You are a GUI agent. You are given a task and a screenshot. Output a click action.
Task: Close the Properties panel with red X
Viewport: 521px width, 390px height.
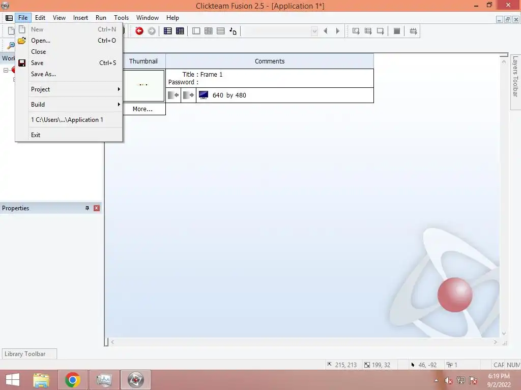coord(97,208)
